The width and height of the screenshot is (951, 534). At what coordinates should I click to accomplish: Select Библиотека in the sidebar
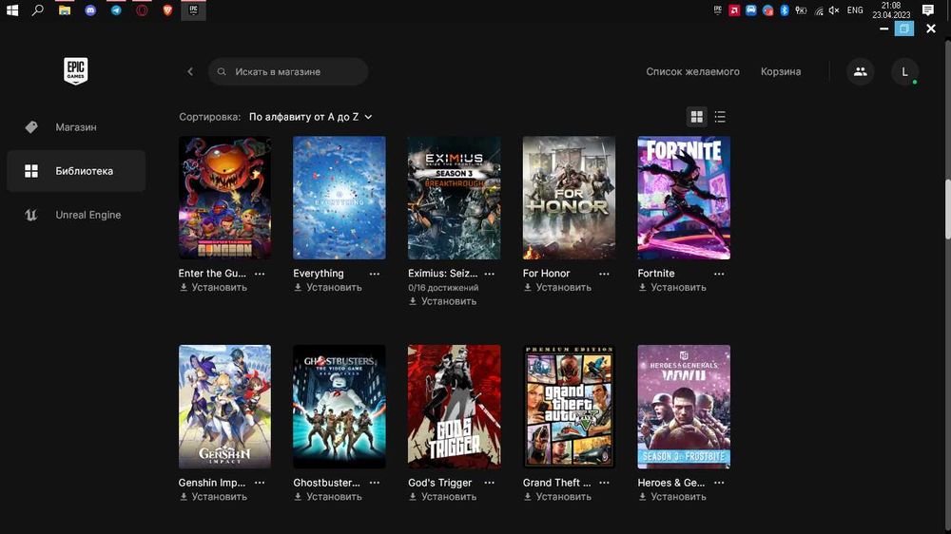coord(76,171)
